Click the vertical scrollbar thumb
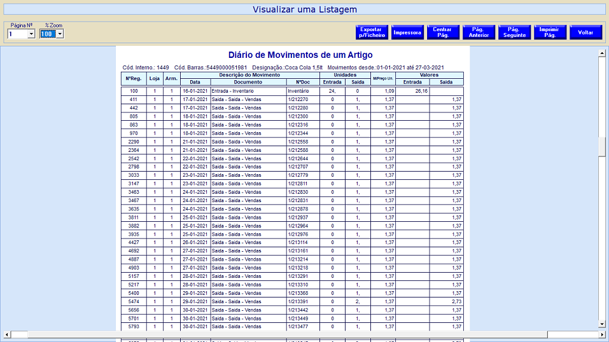The image size is (609, 342). [x=602, y=147]
